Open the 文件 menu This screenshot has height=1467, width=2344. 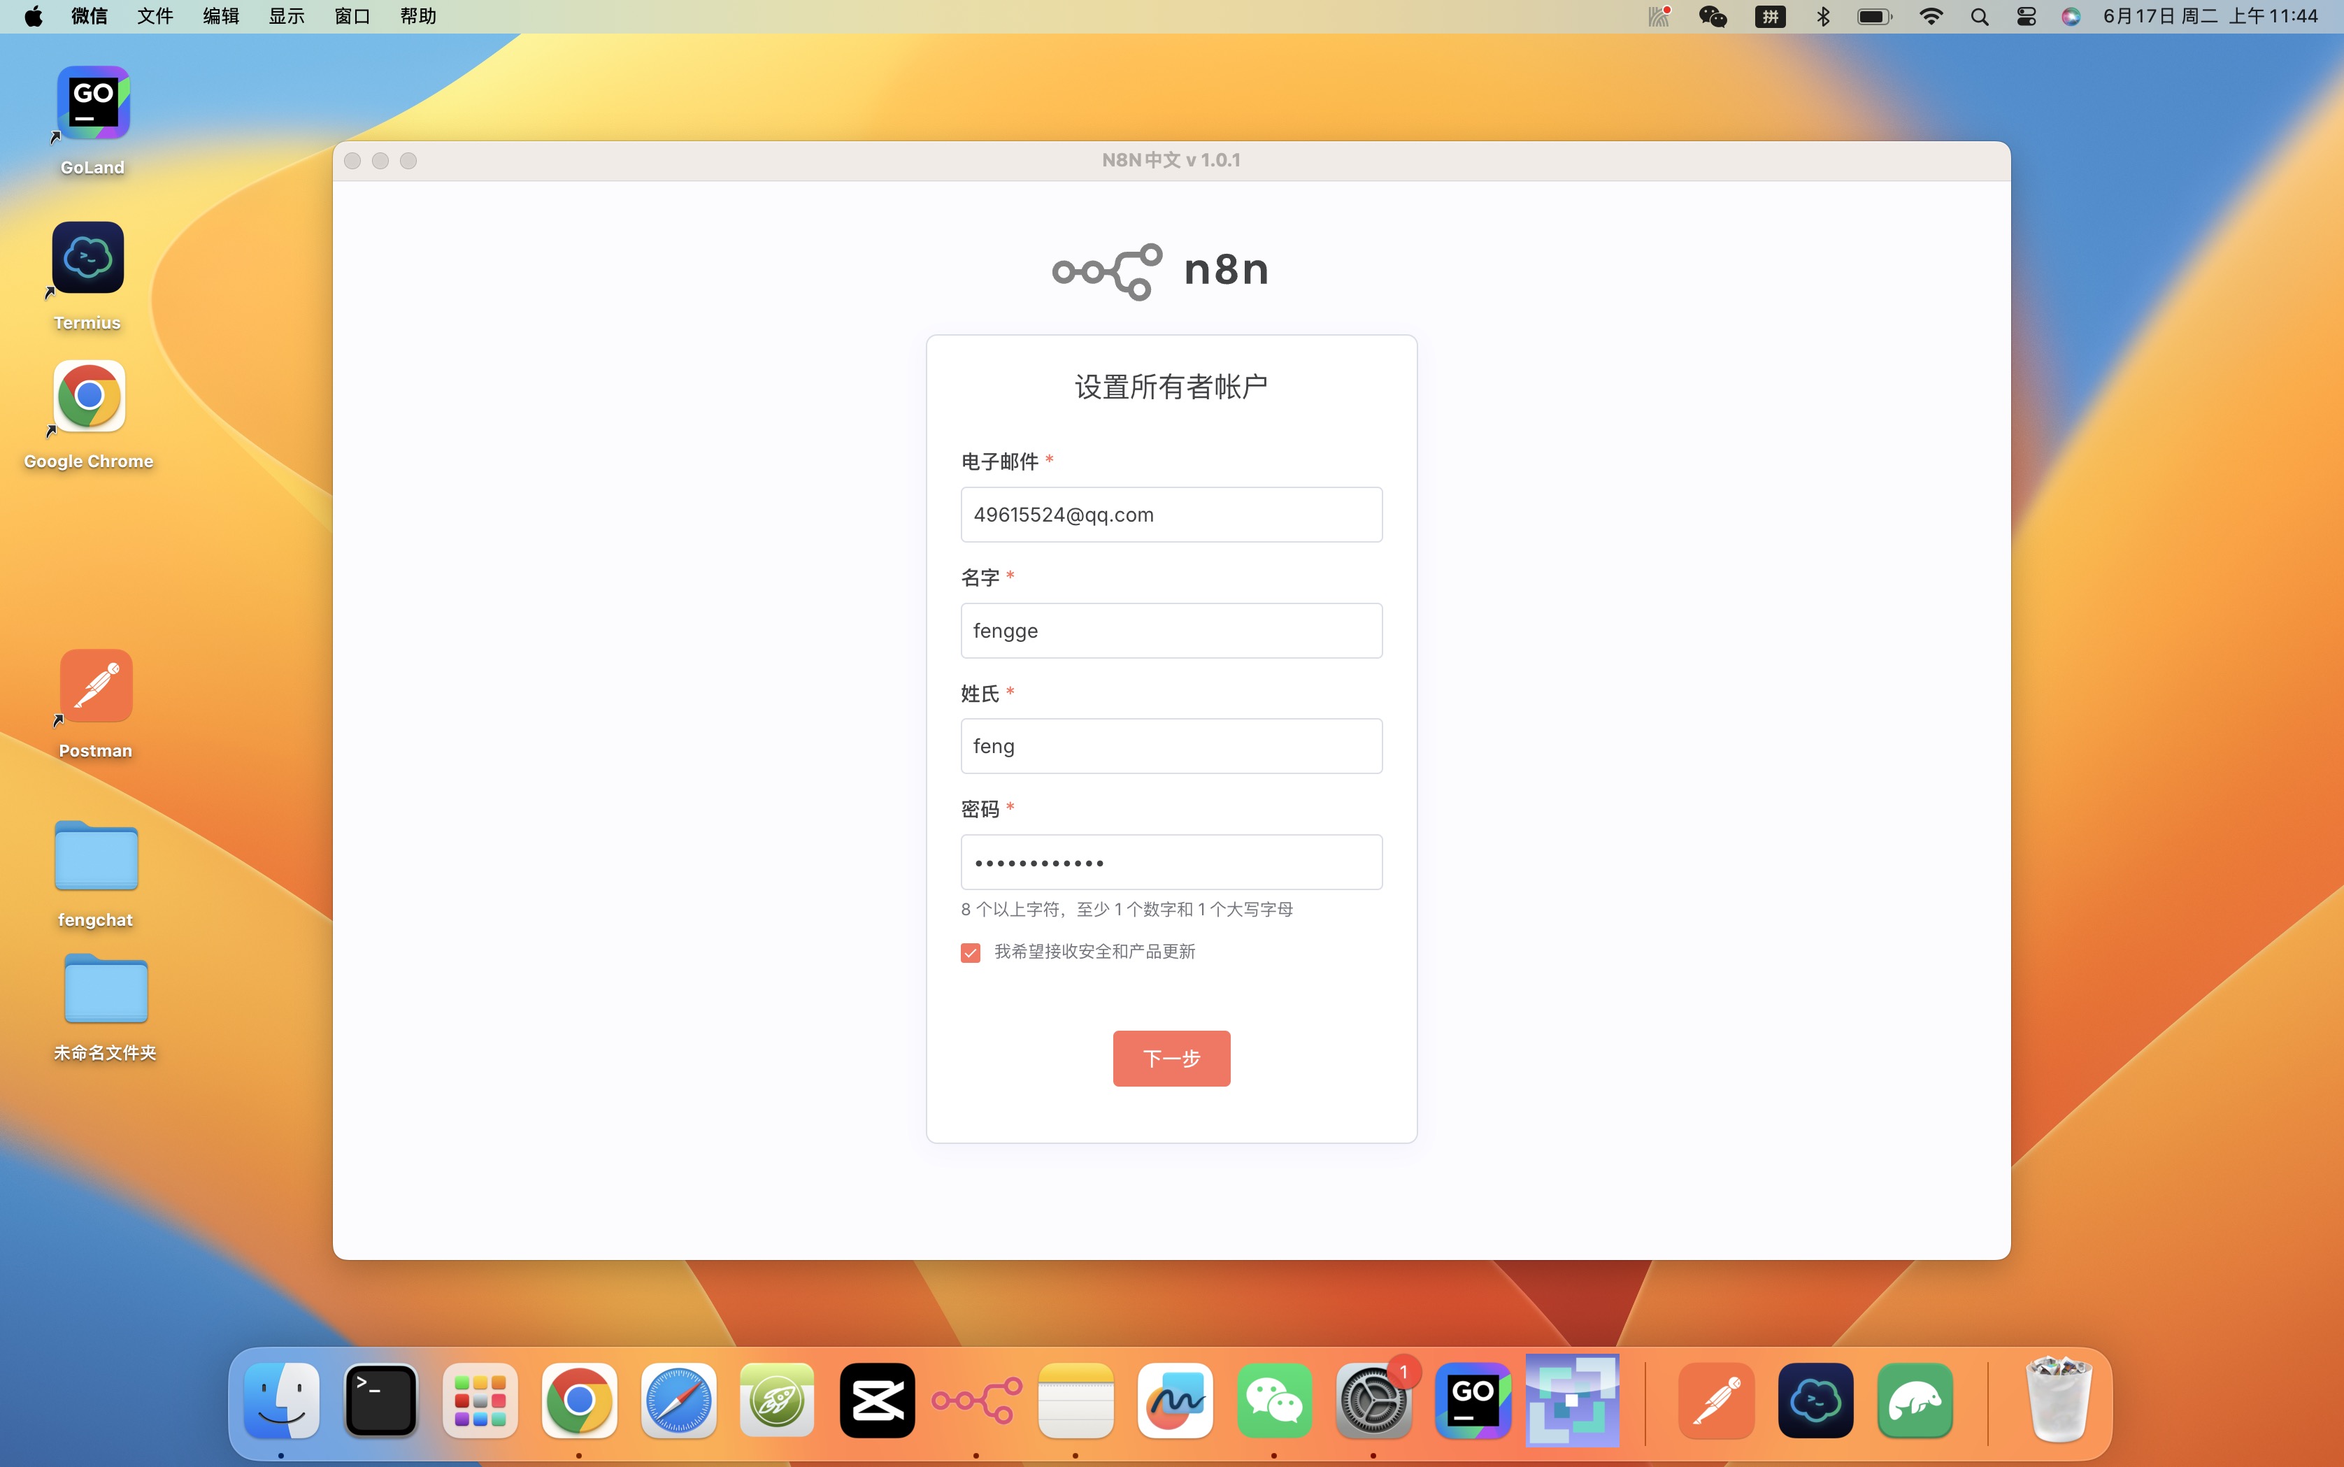coord(155,17)
